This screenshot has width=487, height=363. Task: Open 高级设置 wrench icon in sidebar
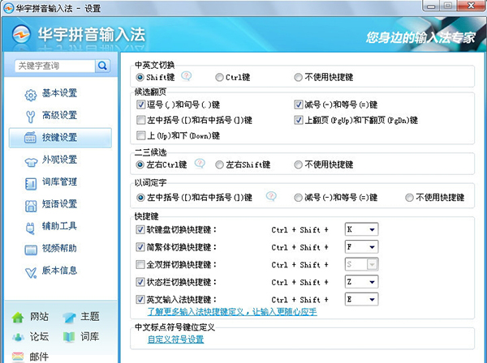(x=31, y=116)
